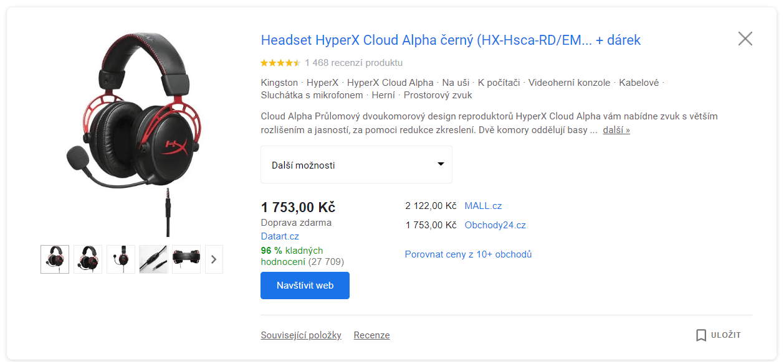The width and height of the screenshot is (784, 362).
Task: Click 96 % kladných hodnocení link
Action: click(292, 256)
